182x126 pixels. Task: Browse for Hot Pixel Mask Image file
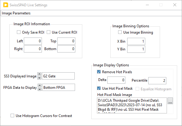click(x=170, y=101)
